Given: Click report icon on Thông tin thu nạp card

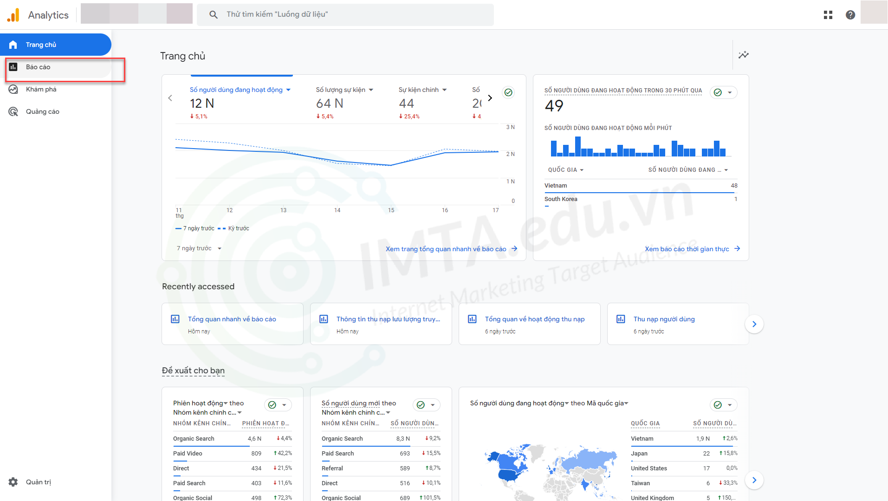Looking at the screenshot, I should 324,319.
